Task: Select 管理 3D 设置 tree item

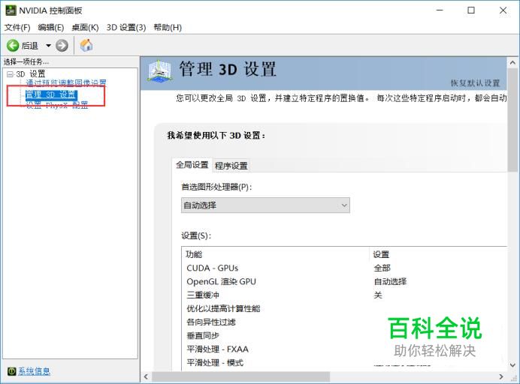Action: [x=51, y=94]
